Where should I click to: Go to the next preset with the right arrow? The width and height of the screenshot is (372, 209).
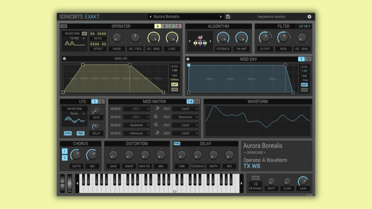point(221,16)
